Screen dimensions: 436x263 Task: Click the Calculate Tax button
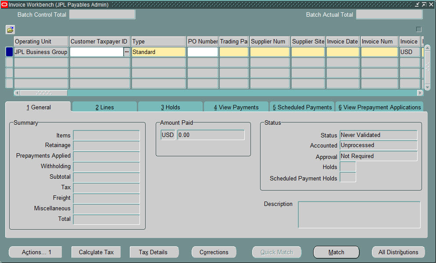click(96, 252)
